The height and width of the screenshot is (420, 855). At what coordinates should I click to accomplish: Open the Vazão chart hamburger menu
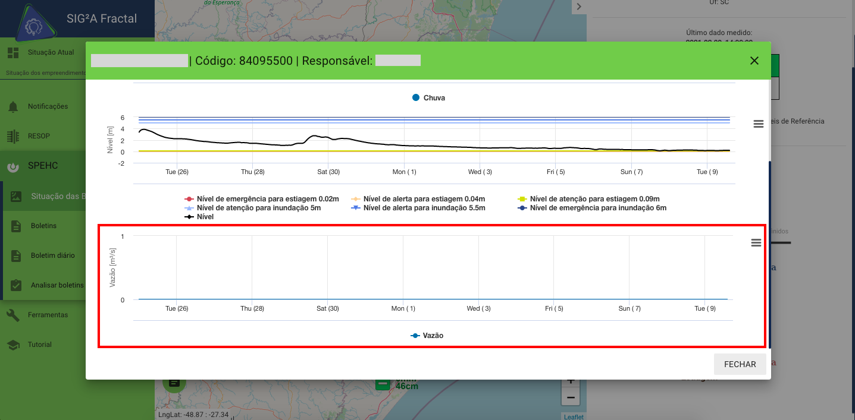[756, 243]
